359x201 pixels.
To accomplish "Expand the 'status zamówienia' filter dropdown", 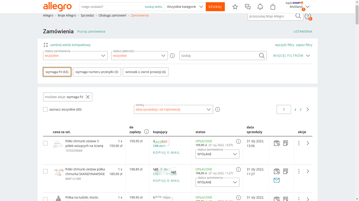I will click(x=75, y=56).
